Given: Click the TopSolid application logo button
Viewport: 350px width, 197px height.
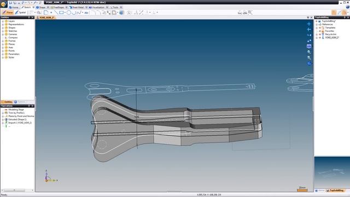Looking at the screenshot, I should click(4, 4).
